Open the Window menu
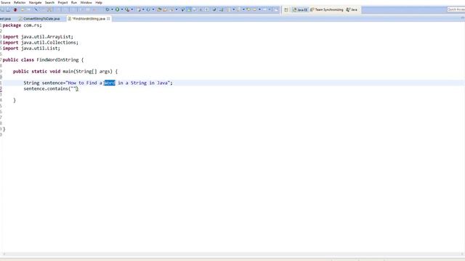The image size is (465, 261). 86,2
